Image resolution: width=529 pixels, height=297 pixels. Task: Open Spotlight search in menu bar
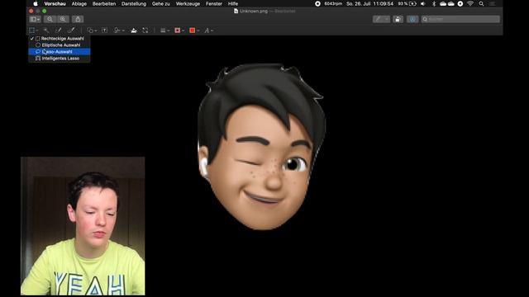481,3
